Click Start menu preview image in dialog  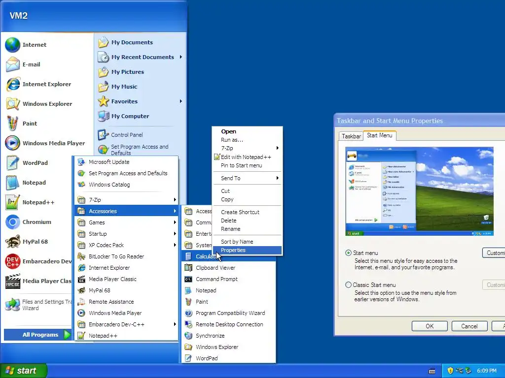(419, 191)
